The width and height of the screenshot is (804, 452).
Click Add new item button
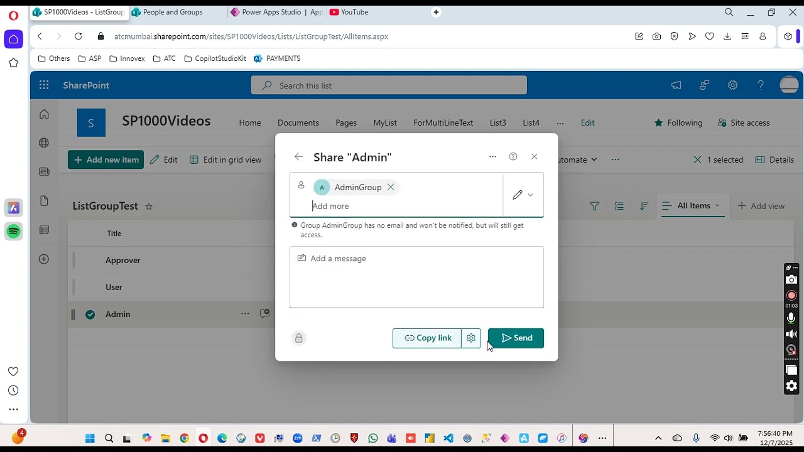tap(106, 159)
